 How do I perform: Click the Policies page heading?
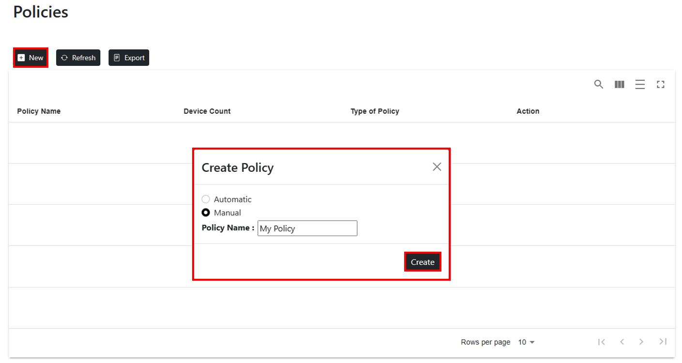point(41,12)
